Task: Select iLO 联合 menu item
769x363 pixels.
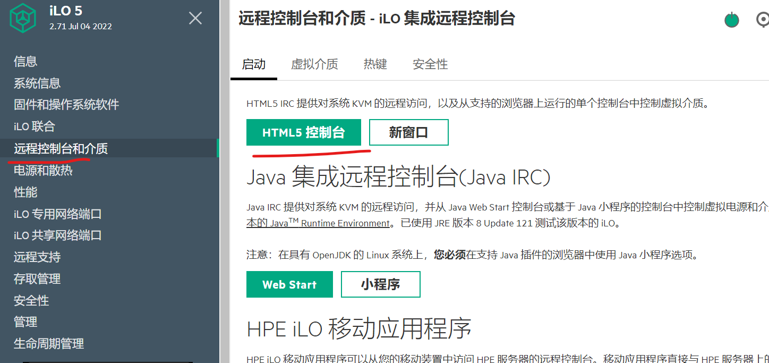Action: pyautogui.click(x=35, y=126)
